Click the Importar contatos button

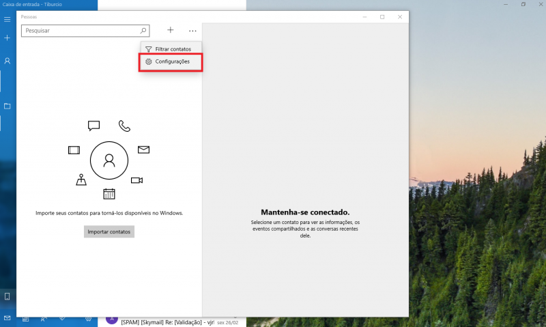click(x=109, y=231)
